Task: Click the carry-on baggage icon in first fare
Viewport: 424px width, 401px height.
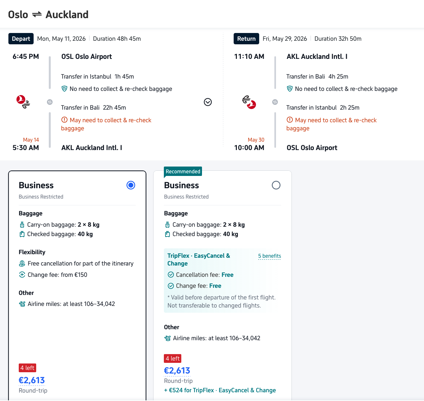Action: (x=22, y=225)
